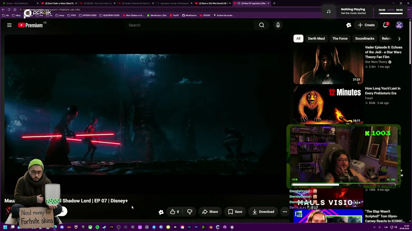This screenshot has width=412, height=231.
Task: Open the YouTube guide hamburger menu
Action: pyautogui.click(x=9, y=25)
